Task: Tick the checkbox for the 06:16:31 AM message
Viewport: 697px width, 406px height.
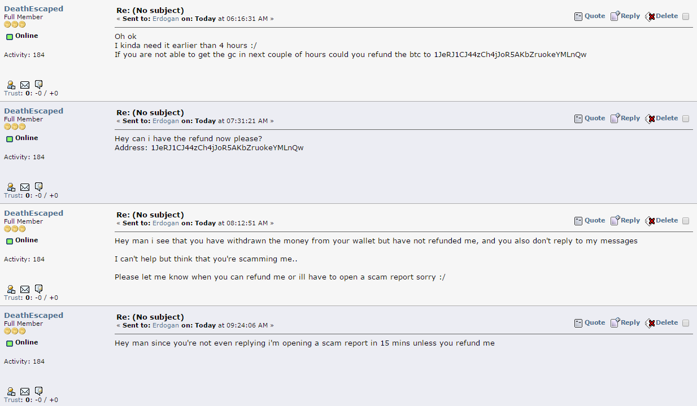Action: [x=686, y=17]
